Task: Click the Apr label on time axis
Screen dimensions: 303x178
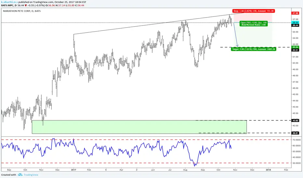Action: (x=121, y=170)
